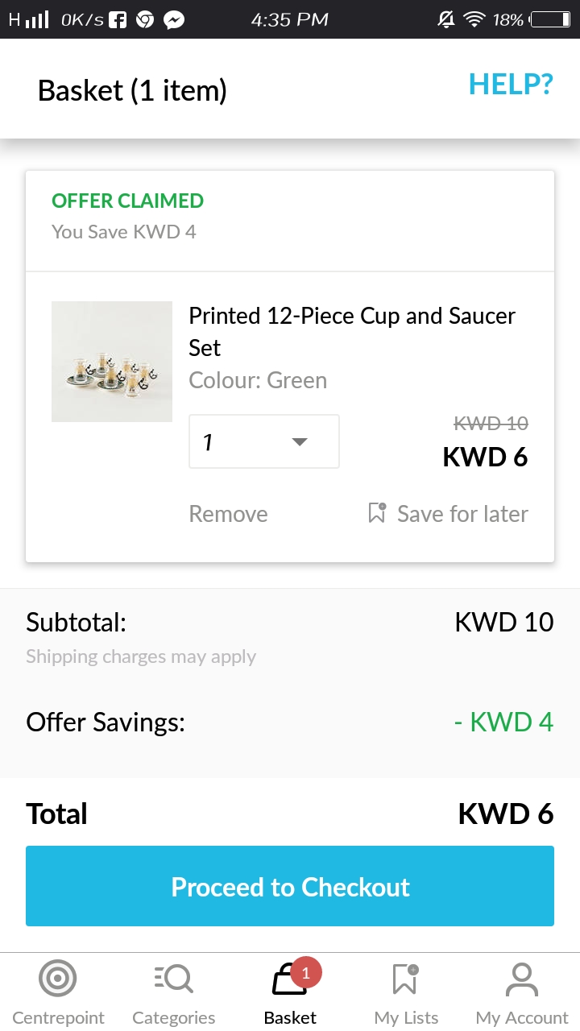The image size is (580, 1031).
Task: Tap the Messenger icon in status bar
Action: pos(173,19)
